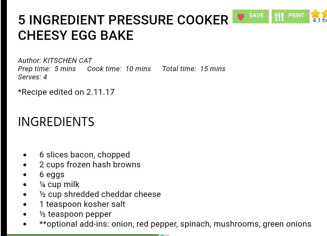Image resolution: width=327 pixels, height=236 pixels.
Task: Click the Serves 4 text
Action: 32,77
